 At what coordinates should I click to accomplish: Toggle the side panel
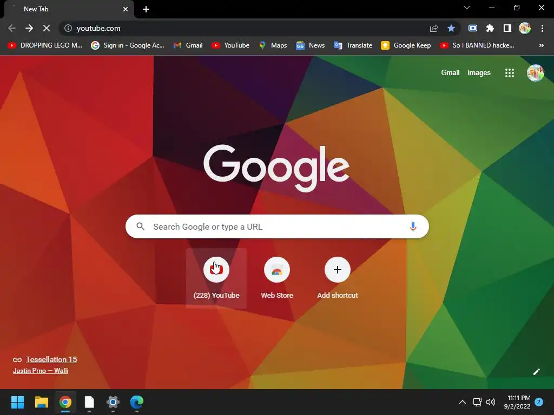507,28
